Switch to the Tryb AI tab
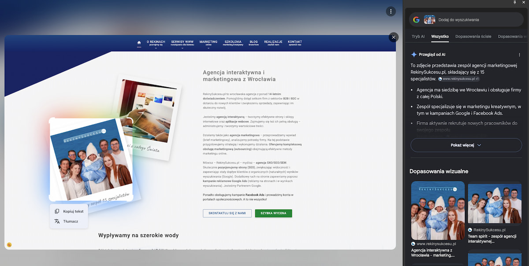Screen dimensions: 529x266 pyautogui.click(x=418, y=37)
